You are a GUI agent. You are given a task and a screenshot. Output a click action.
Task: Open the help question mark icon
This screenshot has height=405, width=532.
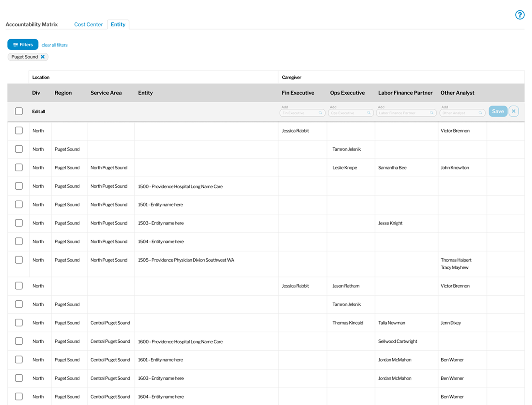[519, 15]
